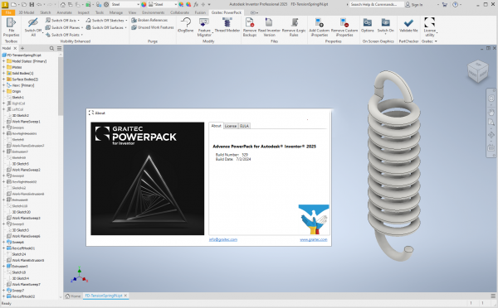Open the Collaborate ribbon tab
Image resolution: width=498 pixels, height=308 pixels.
tap(179, 12)
